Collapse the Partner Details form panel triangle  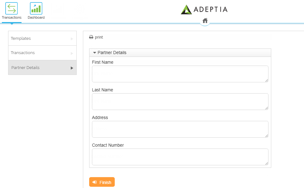pos(94,53)
